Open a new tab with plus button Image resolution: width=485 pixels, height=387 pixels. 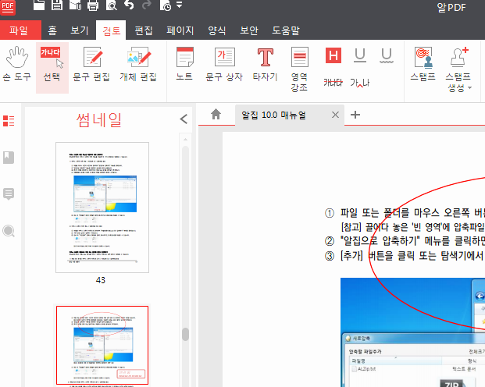(355, 115)
